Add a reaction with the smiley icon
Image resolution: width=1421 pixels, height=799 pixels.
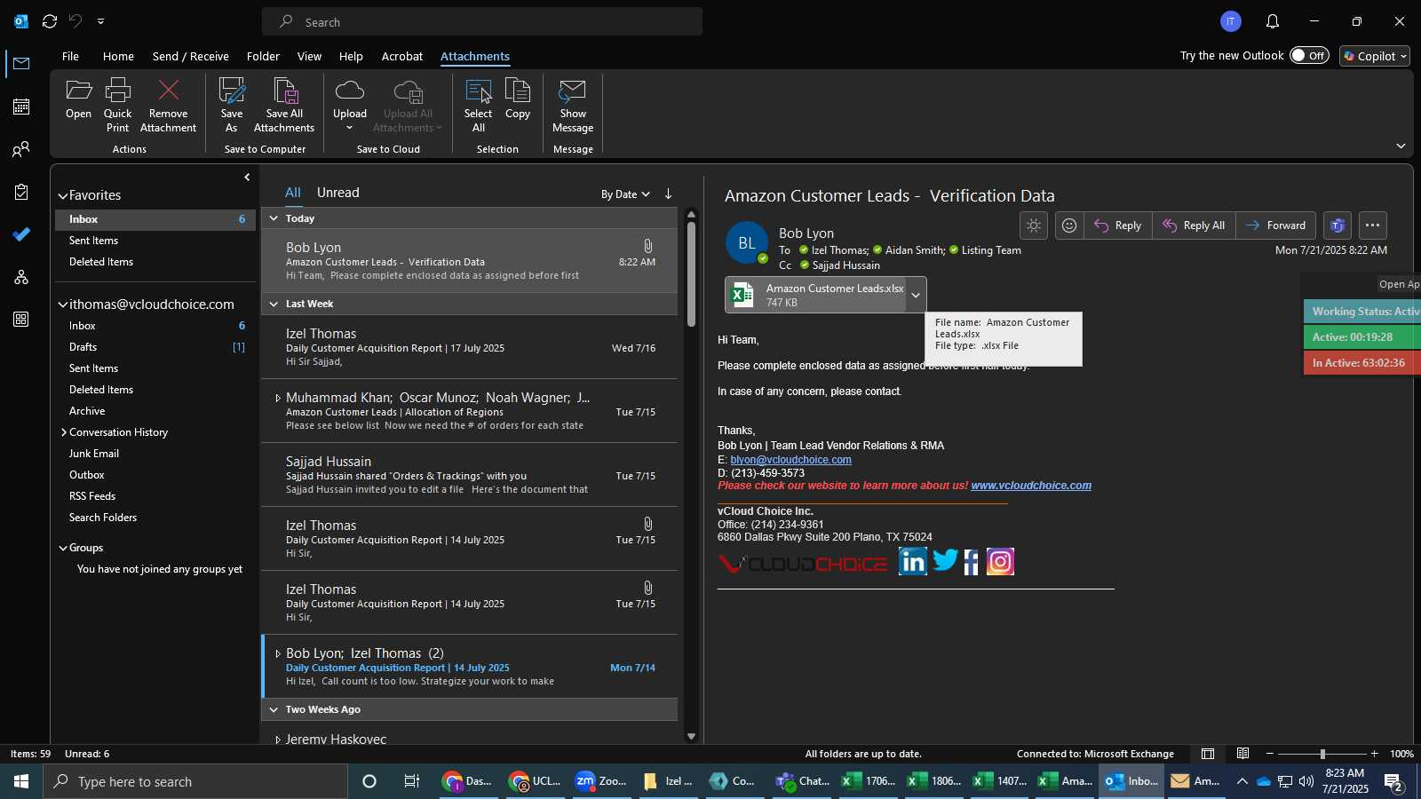1069,225
